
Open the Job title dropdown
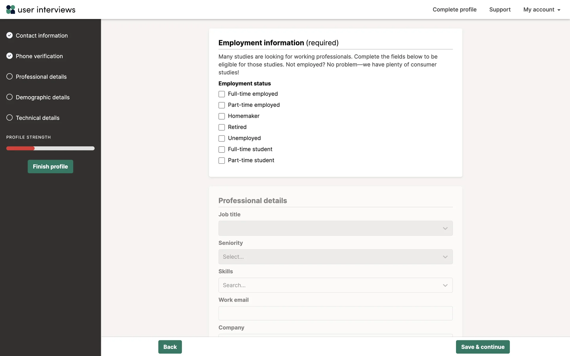[335, 228]
